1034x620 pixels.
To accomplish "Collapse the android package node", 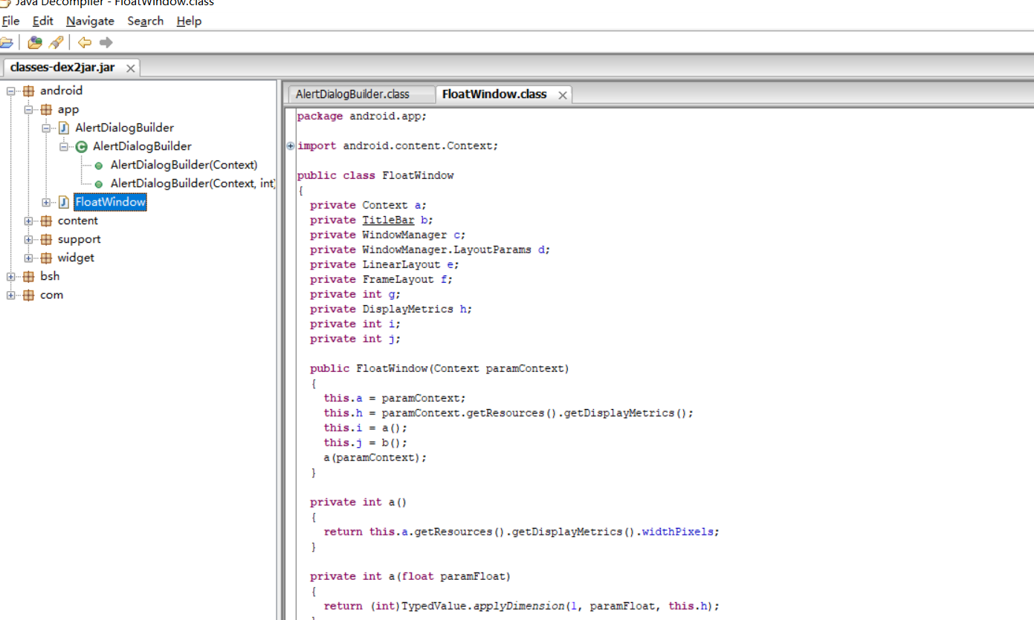I will click(x=10, y=91).
